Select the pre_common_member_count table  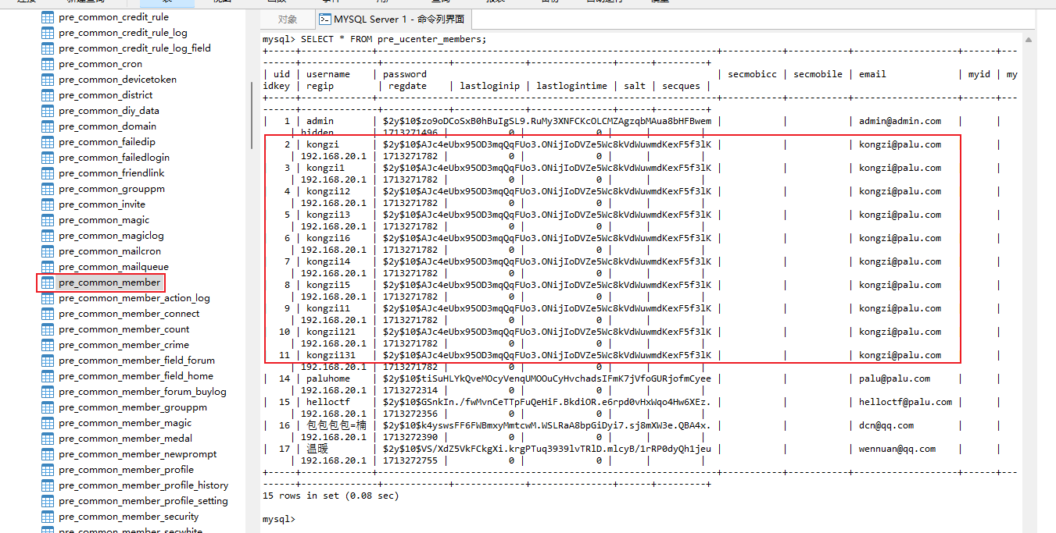[x=124, y=329]
